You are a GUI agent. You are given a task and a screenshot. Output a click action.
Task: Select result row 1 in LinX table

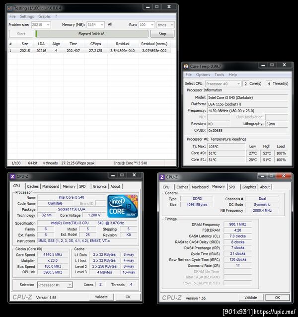coord(89,51)
